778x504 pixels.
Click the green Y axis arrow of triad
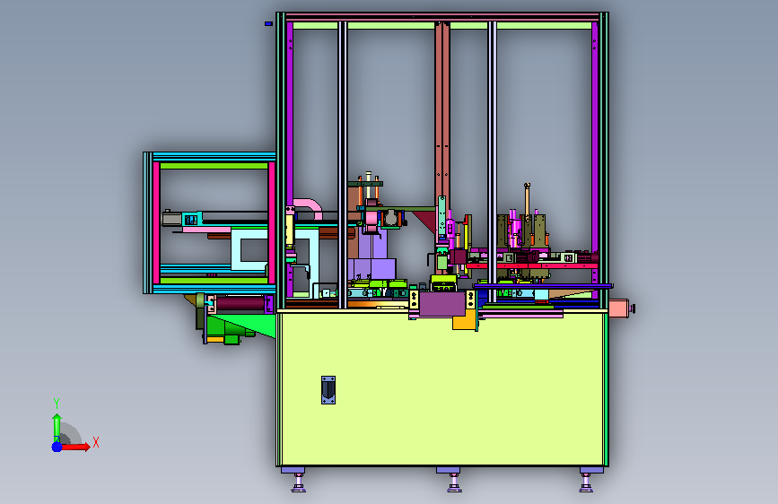(x=57, y=427)
